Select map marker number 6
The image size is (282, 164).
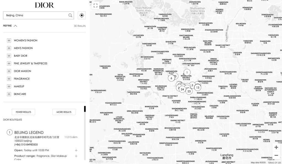coord(171,78)
